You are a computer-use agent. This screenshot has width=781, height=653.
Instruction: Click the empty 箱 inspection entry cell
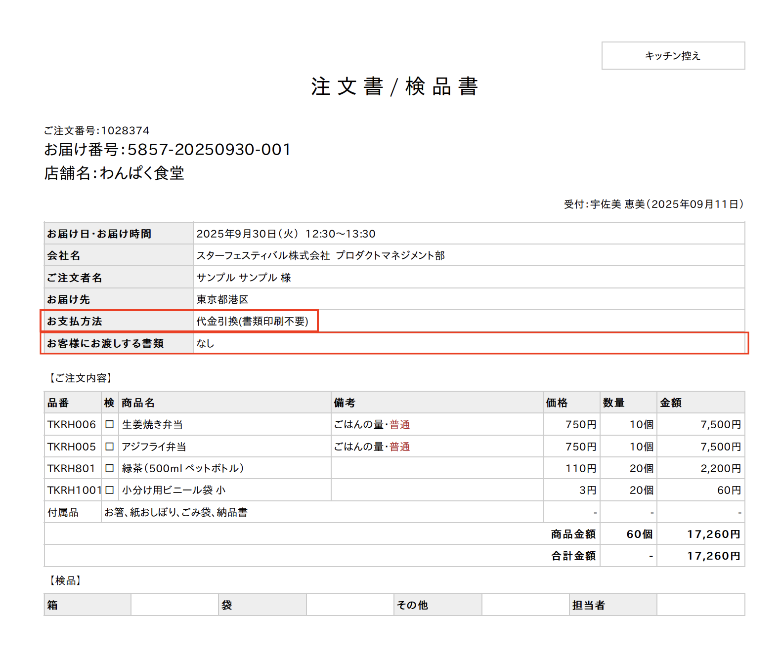pos(174,605)
